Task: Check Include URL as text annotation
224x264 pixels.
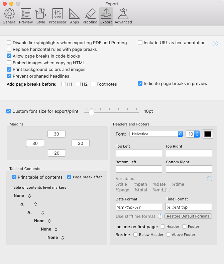Action: (x=140, y=42)
